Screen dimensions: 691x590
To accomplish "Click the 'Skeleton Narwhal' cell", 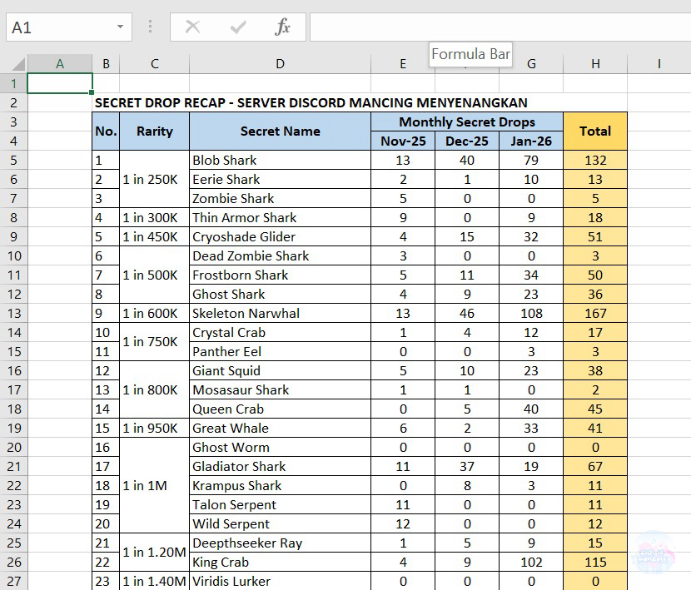I will [280, 313].
